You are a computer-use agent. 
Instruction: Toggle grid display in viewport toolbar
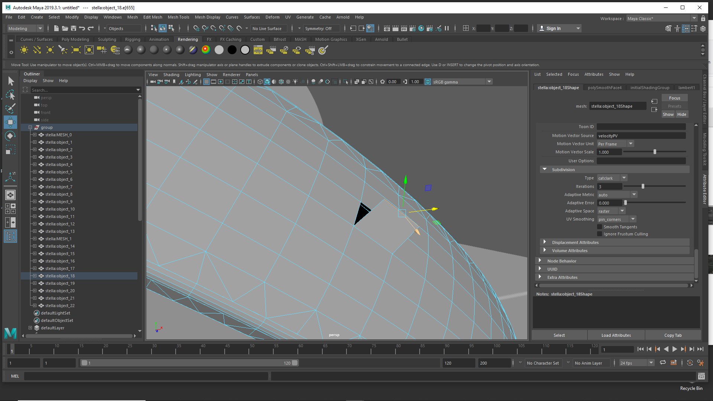pyautogui.click(x=206, y=82)
